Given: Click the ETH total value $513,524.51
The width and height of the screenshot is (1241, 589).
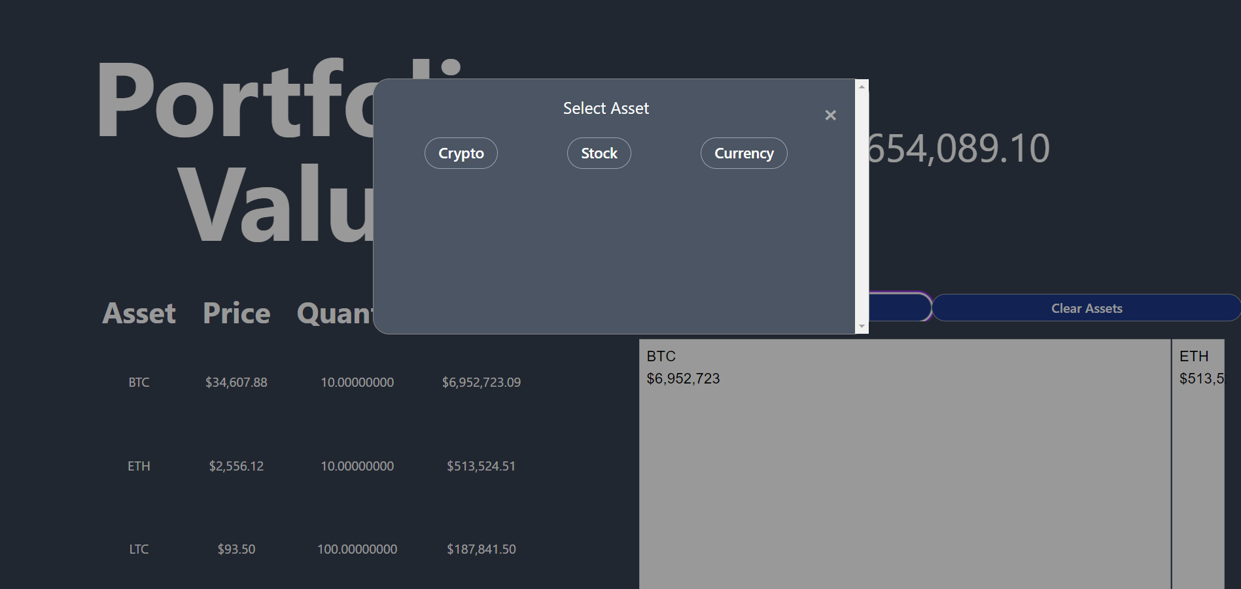Looking at the screenshot, I should tap(481, 466).
